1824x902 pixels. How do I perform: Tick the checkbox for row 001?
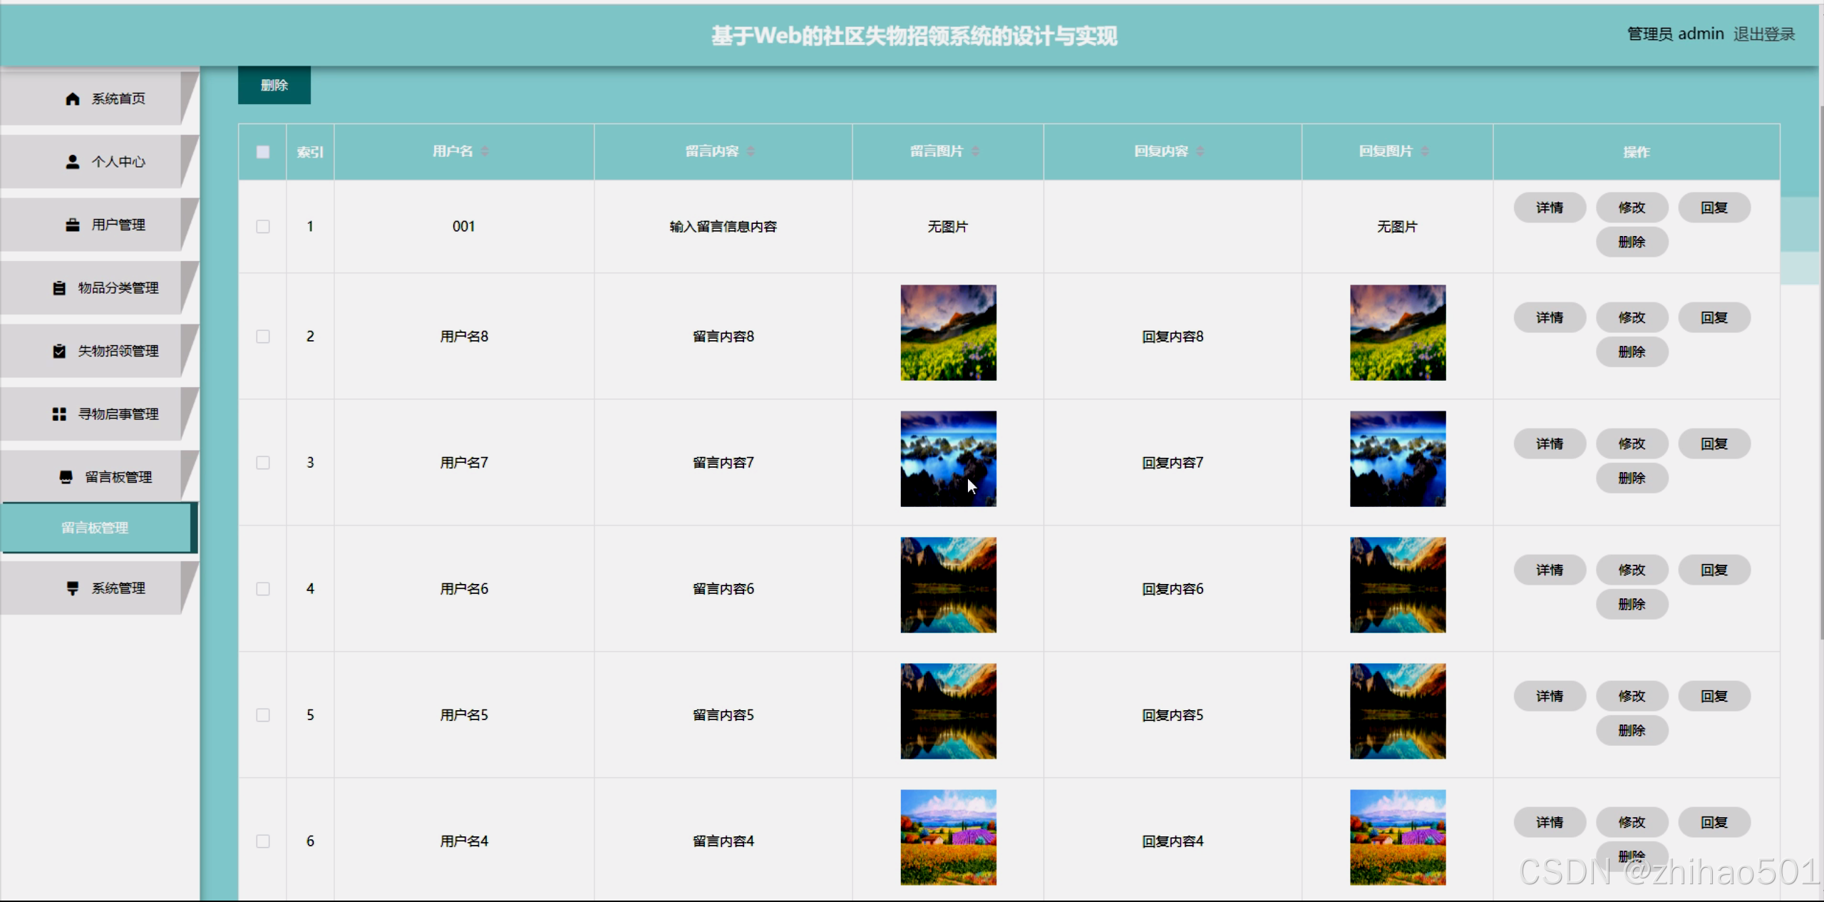(263, 227)
